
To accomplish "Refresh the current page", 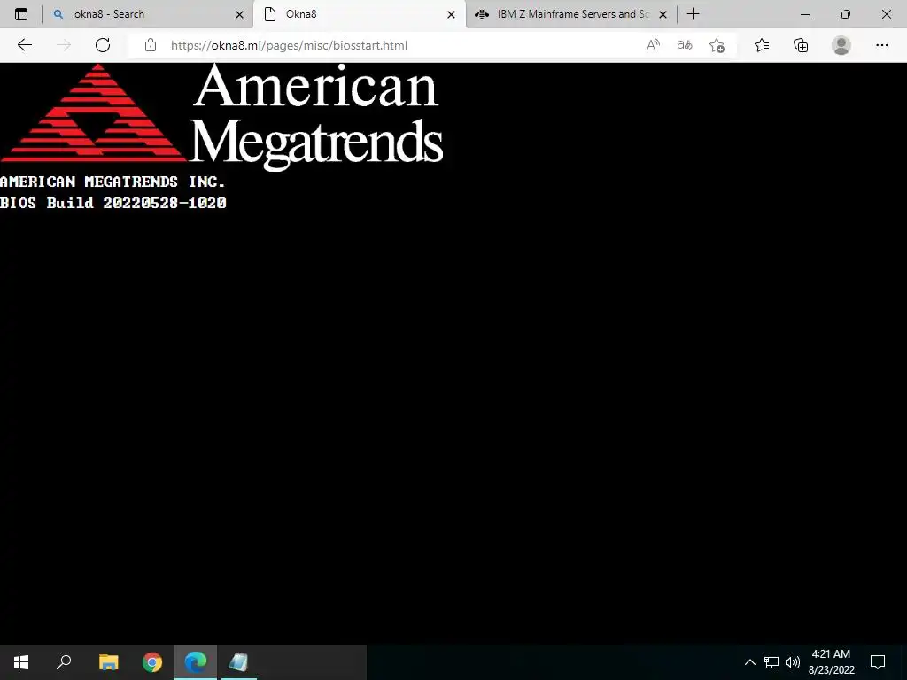I will [103, 45].
